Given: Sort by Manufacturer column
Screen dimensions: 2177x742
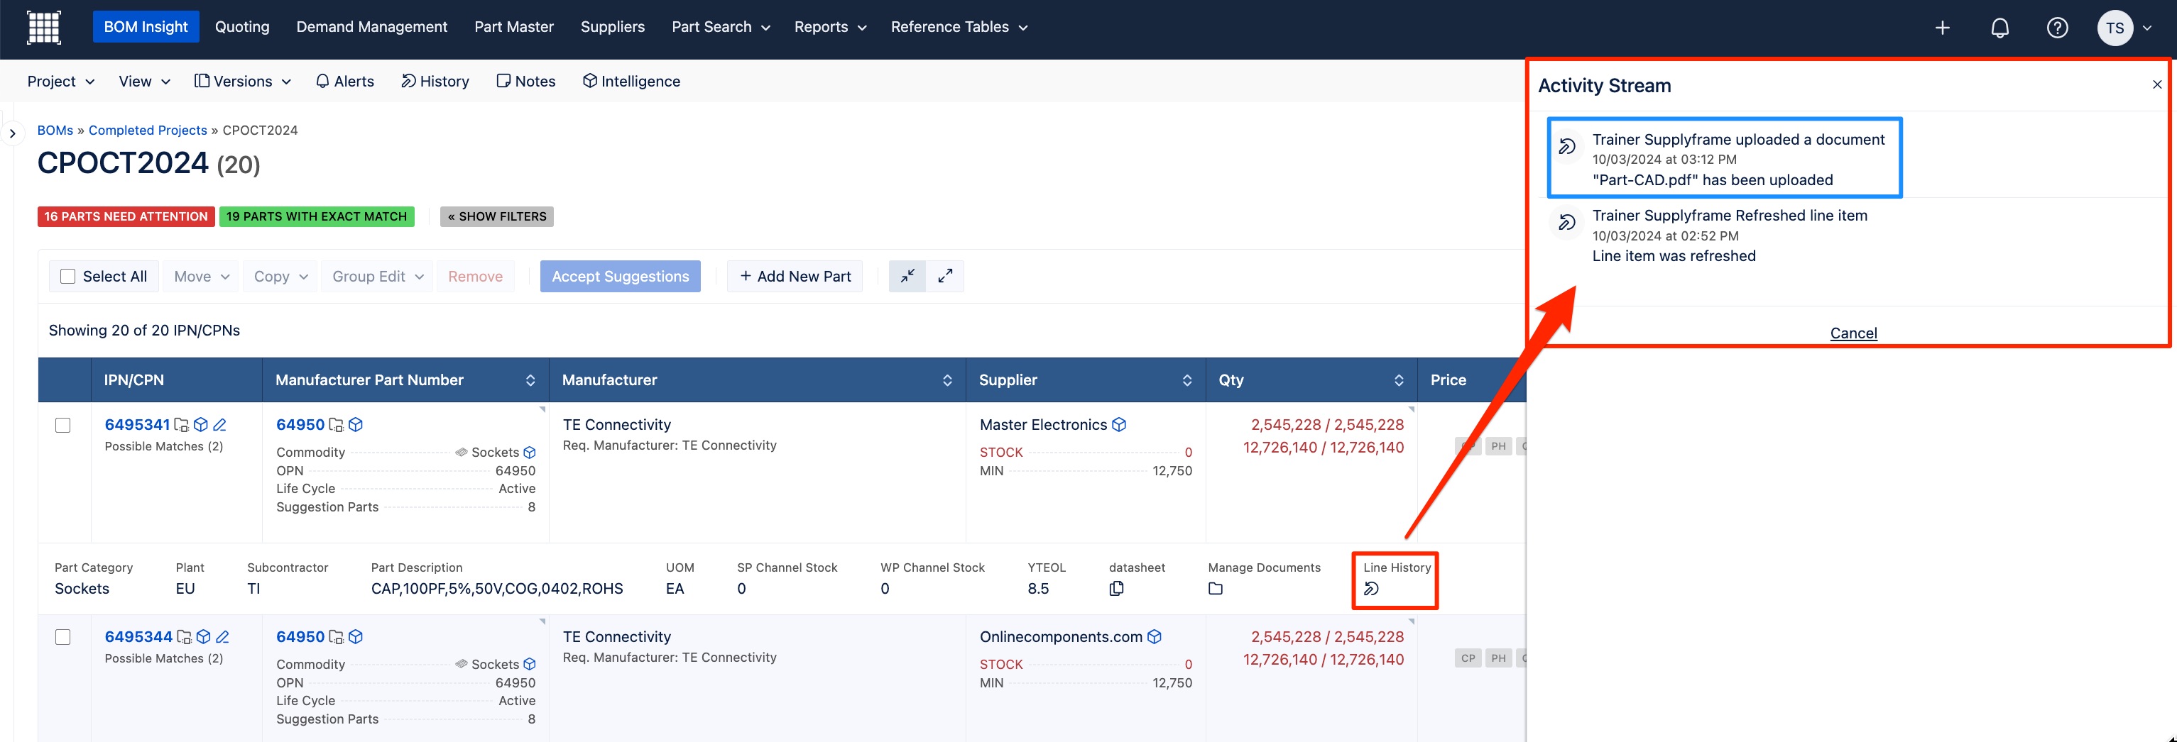Looking at the screenshot, I should (x=946, y=381).
